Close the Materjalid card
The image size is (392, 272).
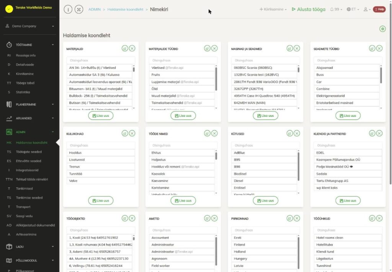(132, 49)
